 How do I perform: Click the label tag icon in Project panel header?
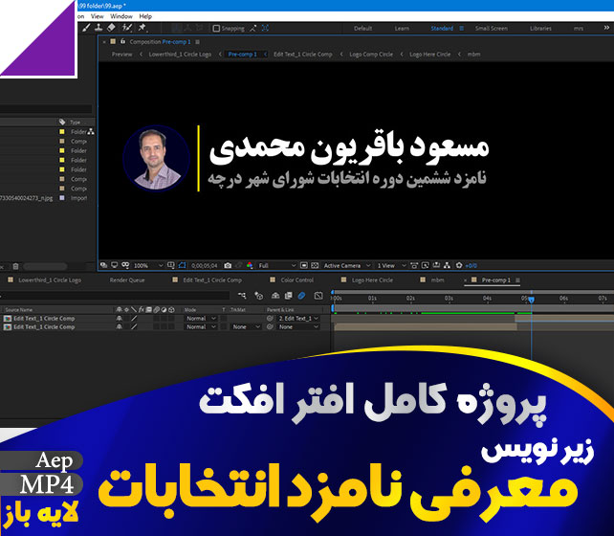click(62, 122)
